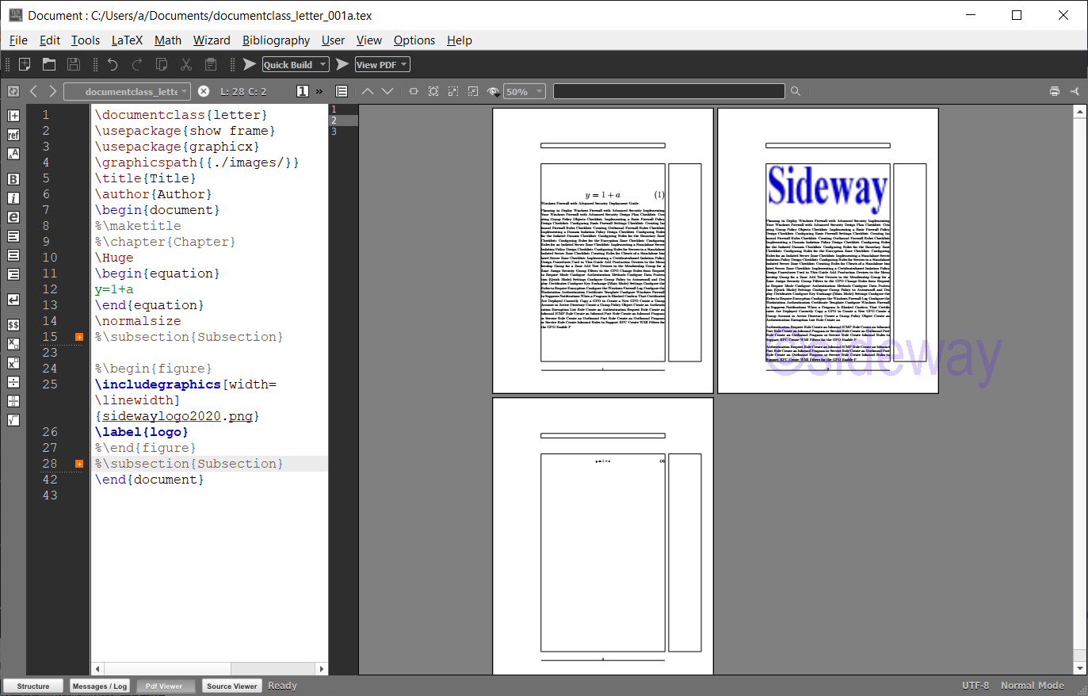Open the LaTeX menu
This screenshot has width=1088, height=696.
[x=127, y=40]
